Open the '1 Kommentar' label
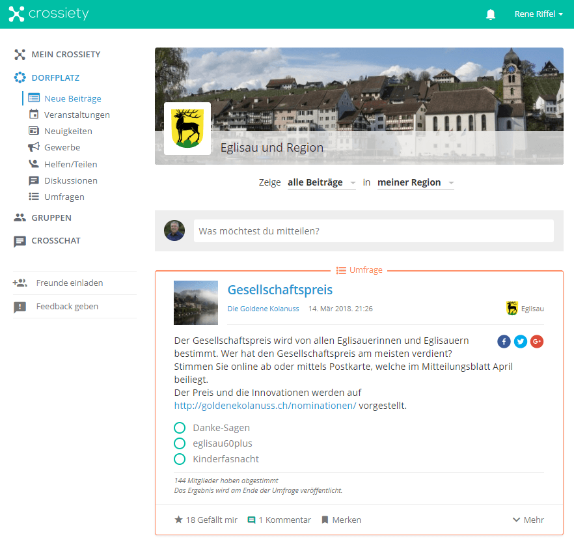 click(285, 520)
